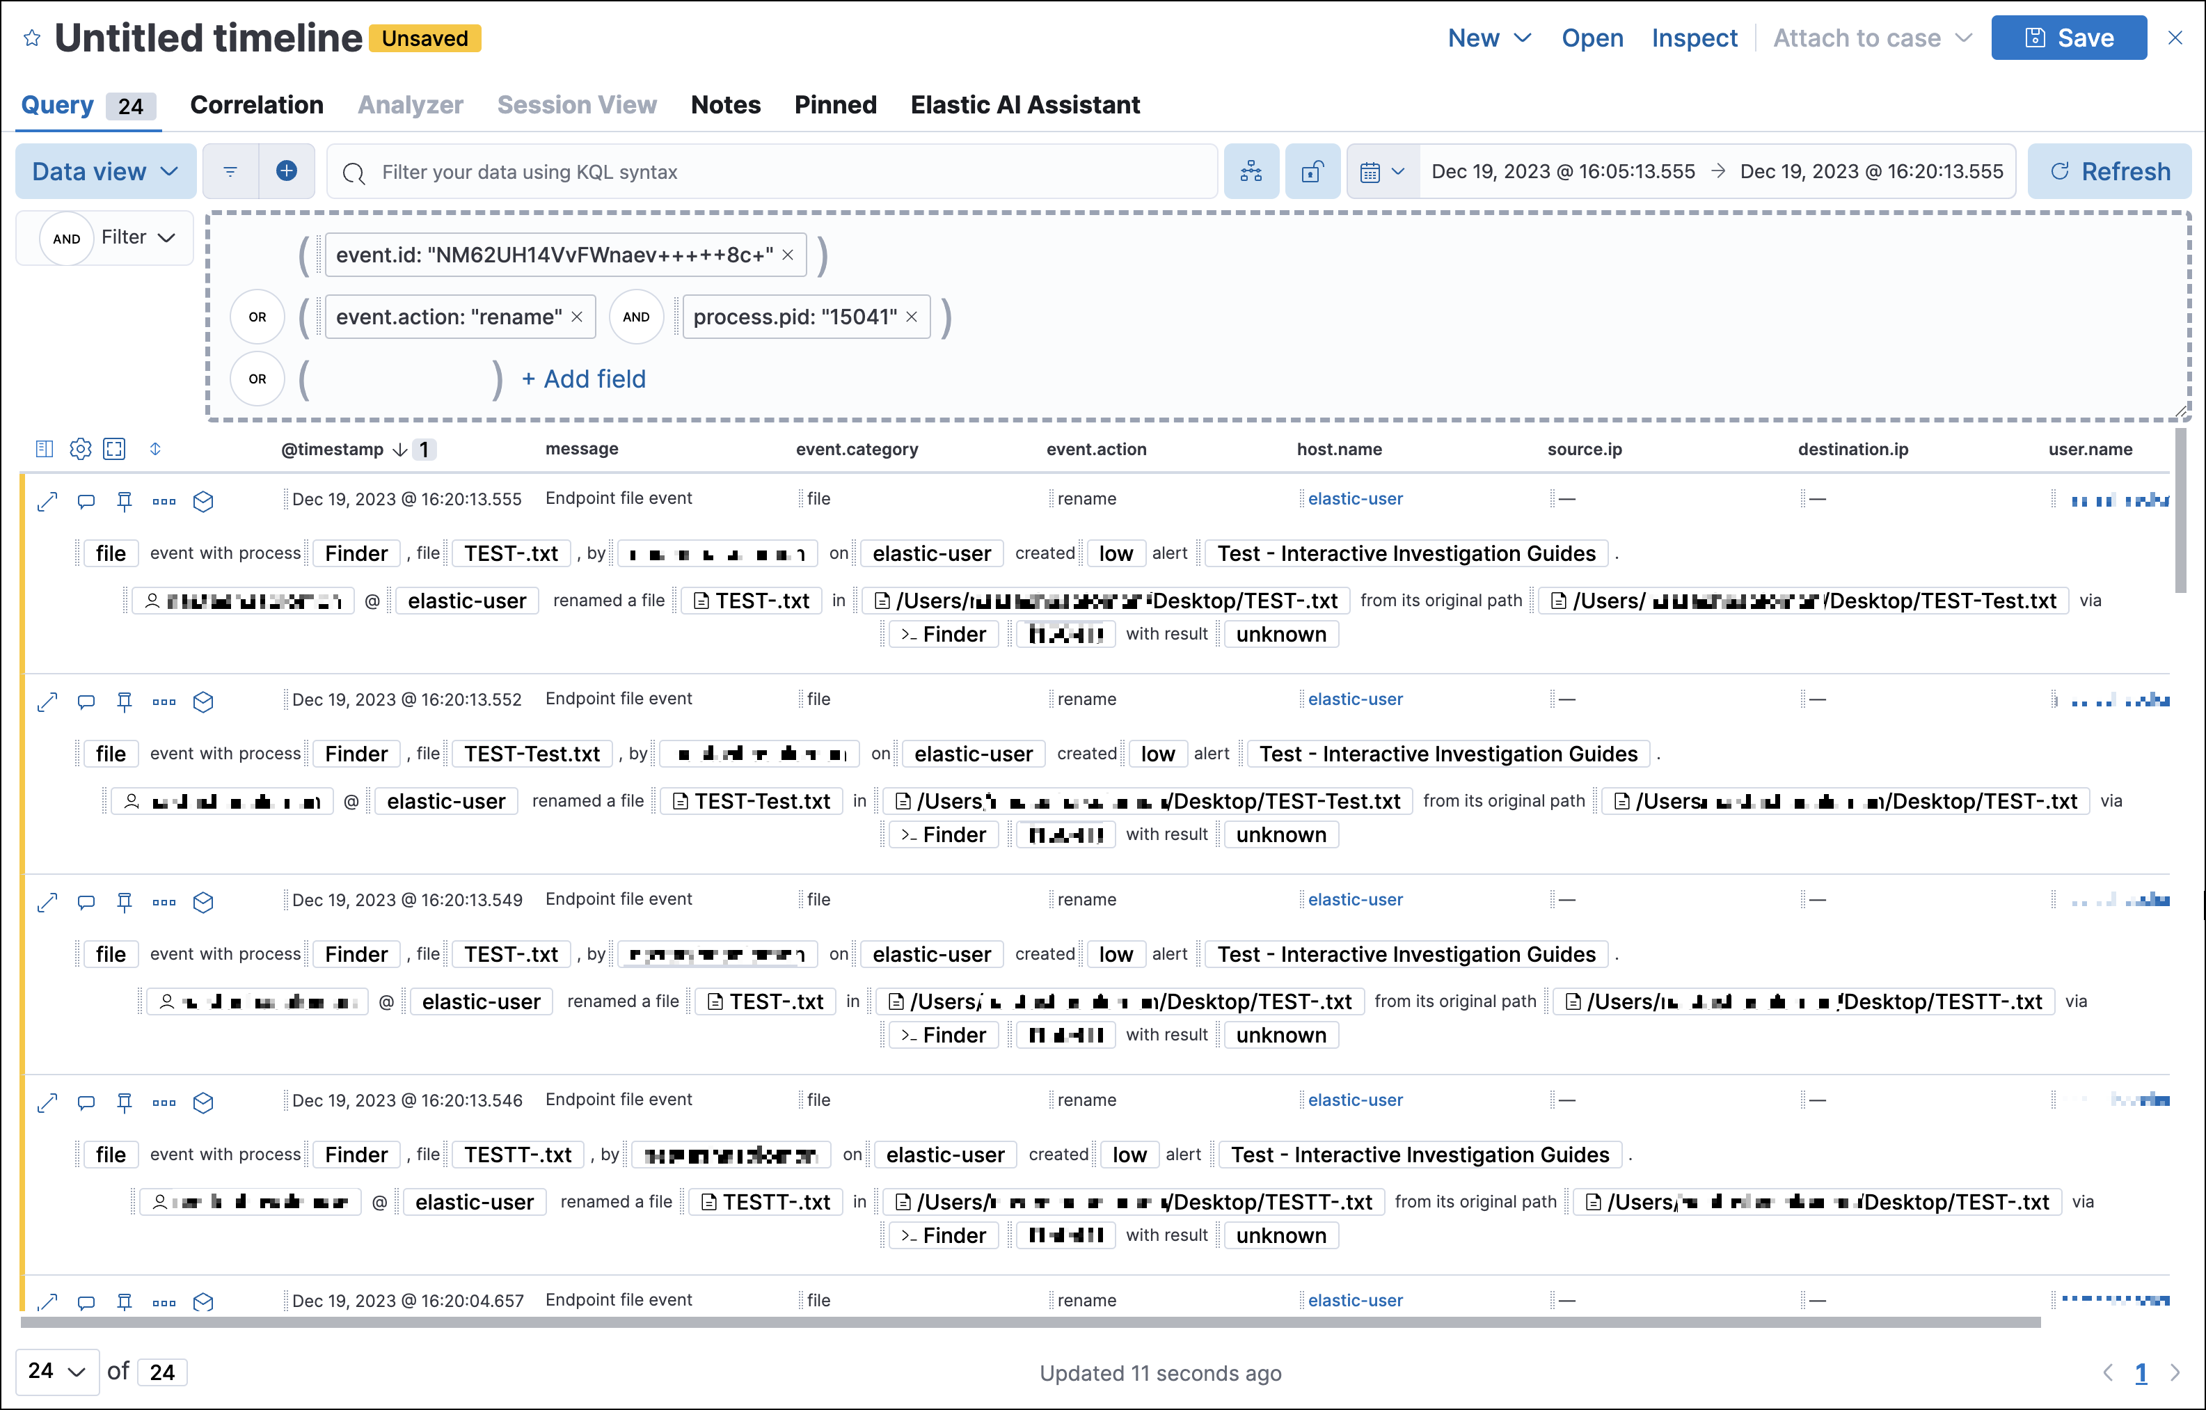Toggle the first OR operator in query builder
The height and width of the screenshot is (1410, 2206).
(x=257, y=317)
